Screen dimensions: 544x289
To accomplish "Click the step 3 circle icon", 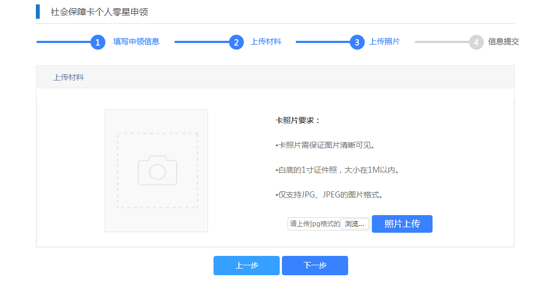I will (x=357, y=42).
